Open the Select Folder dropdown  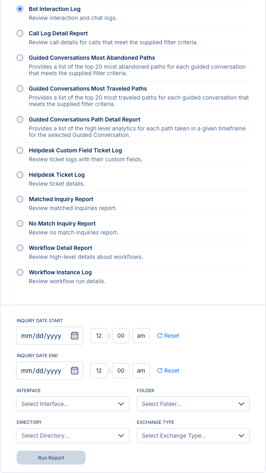[x=193, y=404]
